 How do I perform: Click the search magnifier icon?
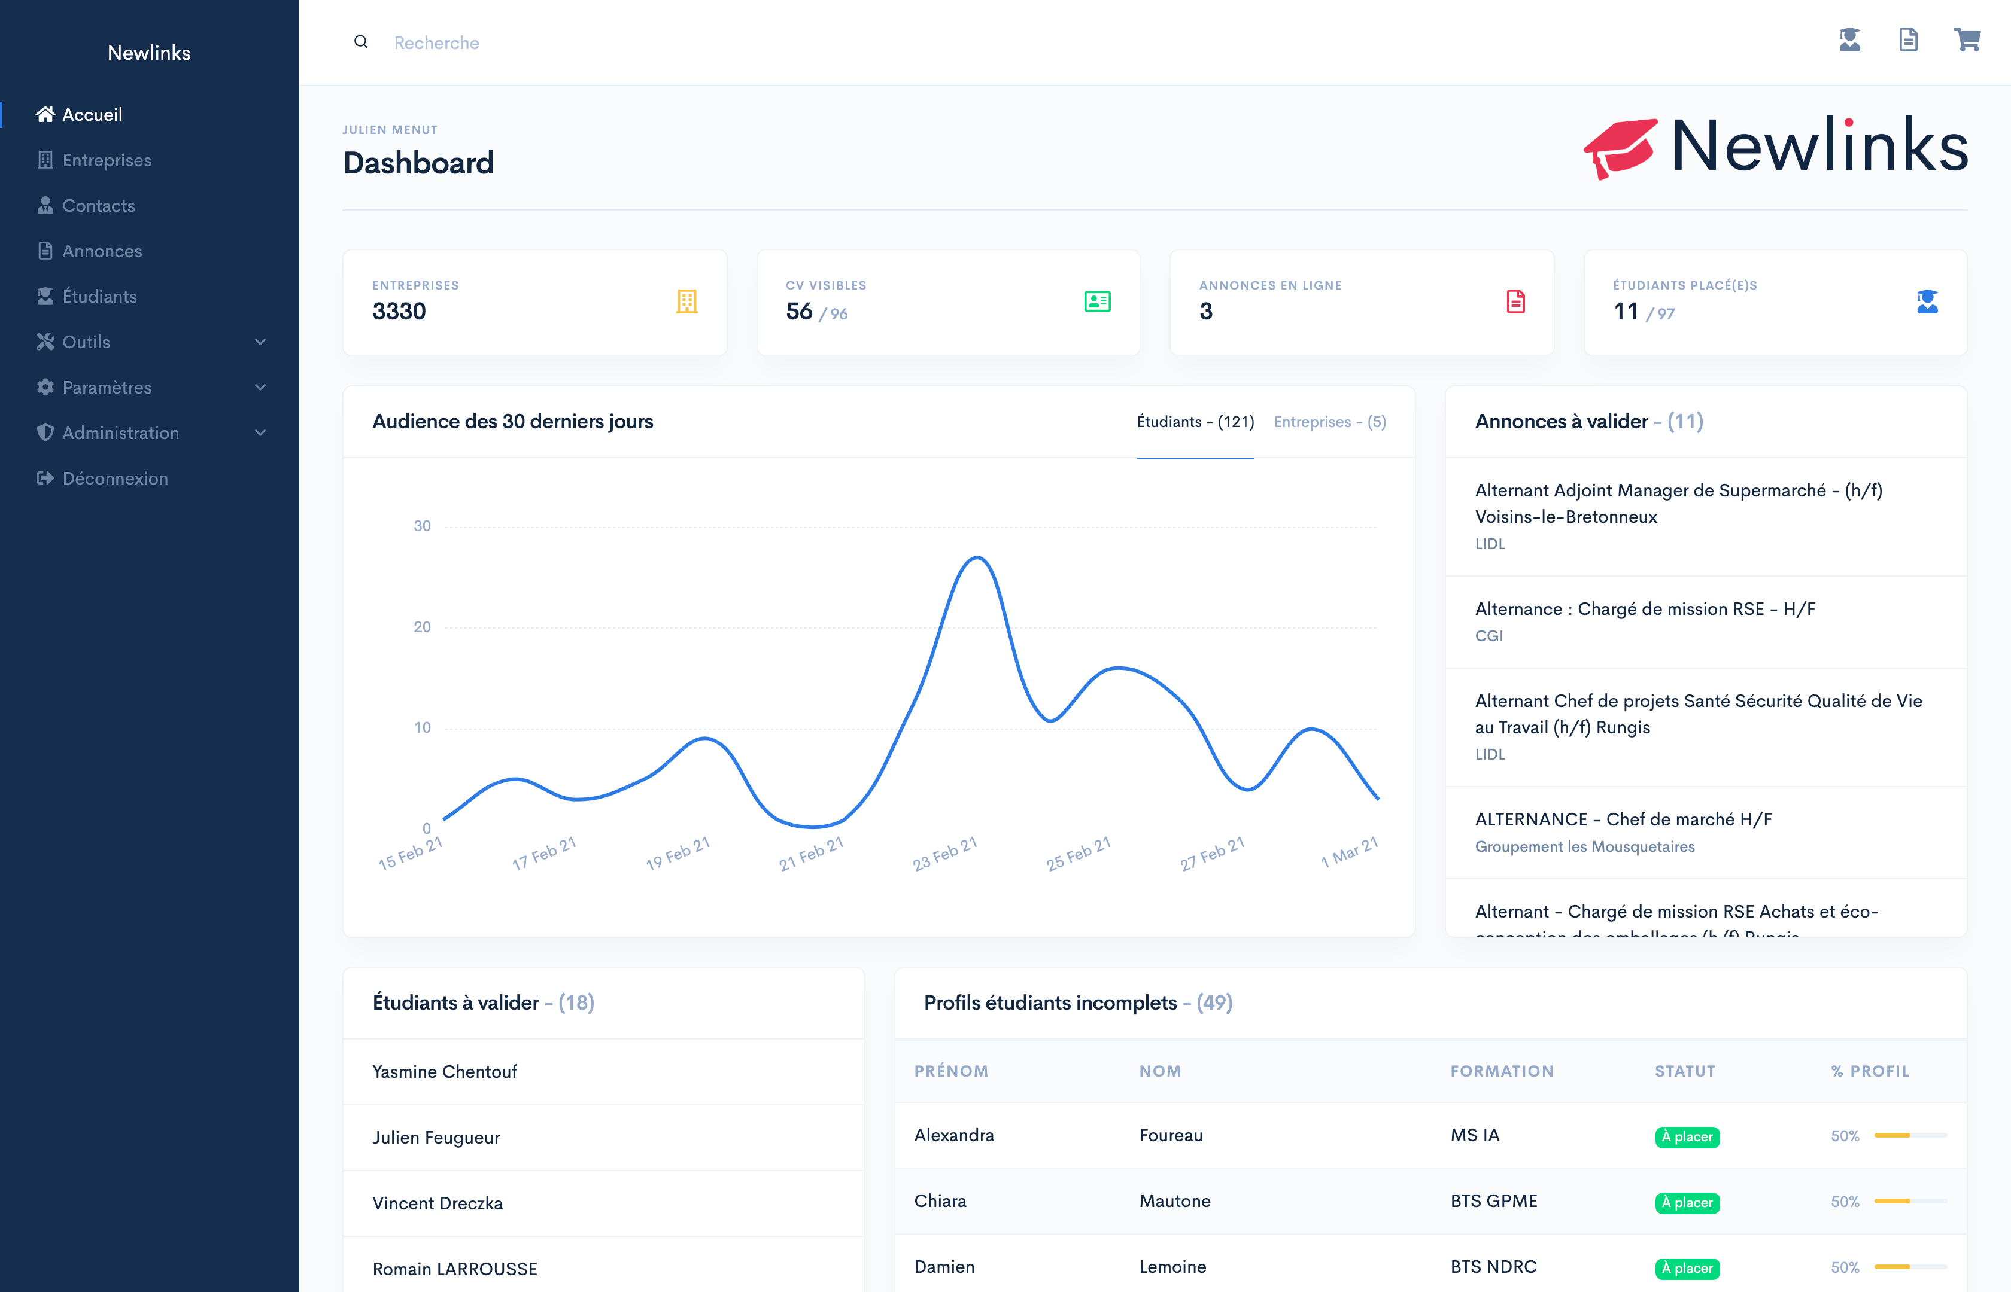pos(361,42)
